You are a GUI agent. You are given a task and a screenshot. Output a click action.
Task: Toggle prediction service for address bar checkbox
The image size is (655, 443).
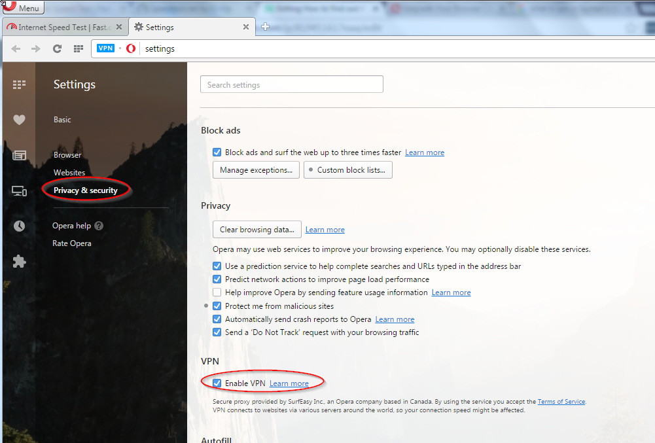[217, 266]
